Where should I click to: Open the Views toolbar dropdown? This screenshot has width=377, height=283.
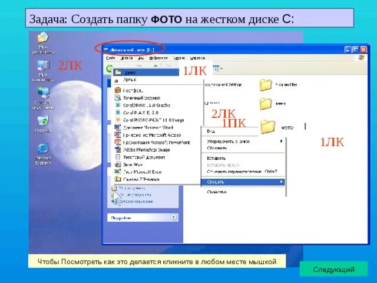click(x=217, y=68)
